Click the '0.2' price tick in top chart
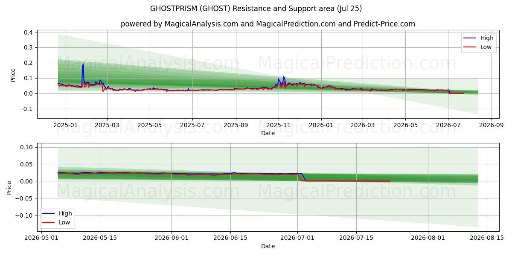512x256 pixels. point(29,63)
